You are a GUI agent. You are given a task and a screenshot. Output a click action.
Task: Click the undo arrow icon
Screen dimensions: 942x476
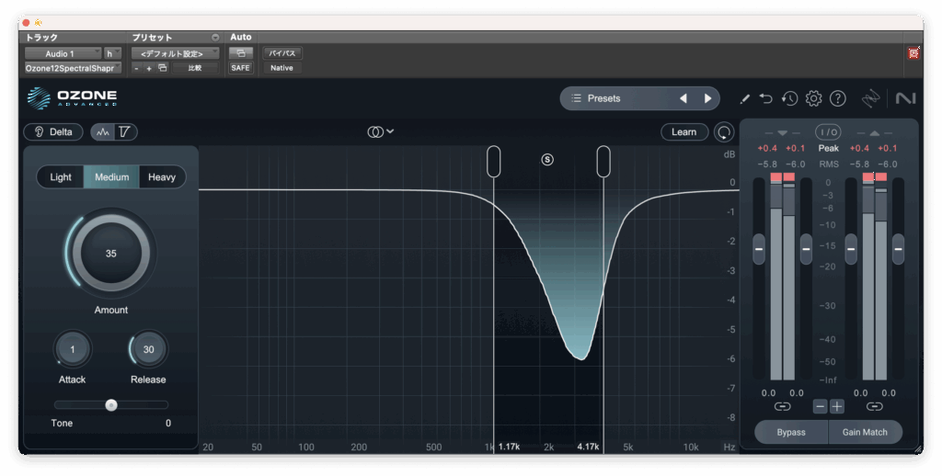click(766, 98)
